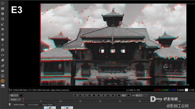This screenshot has width=195, height=109.
Task: Click the frame increment field showing 10
Action: pyautogui.click(x=123, y=95)
